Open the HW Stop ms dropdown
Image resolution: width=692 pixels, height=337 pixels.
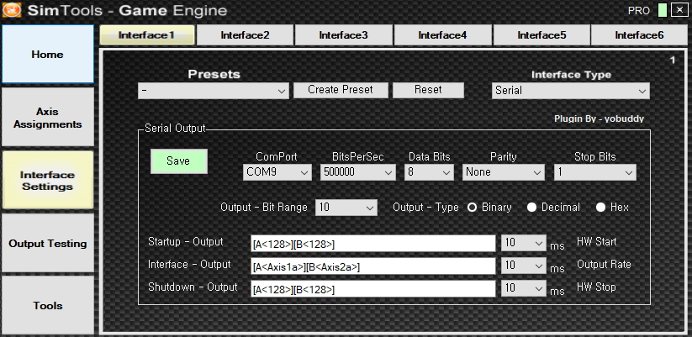pos(524,288)
